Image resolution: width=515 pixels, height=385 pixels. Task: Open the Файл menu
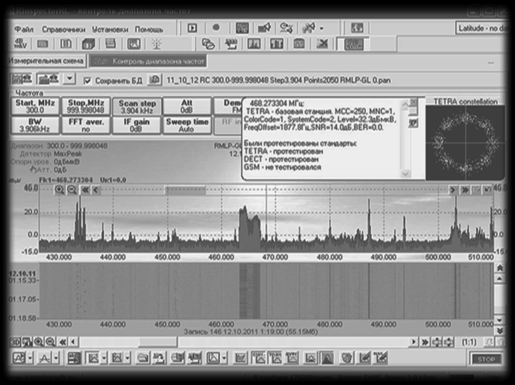[x=24, y=29]
